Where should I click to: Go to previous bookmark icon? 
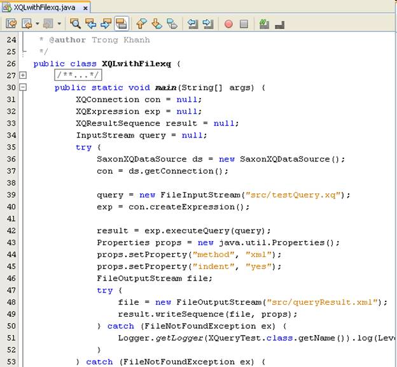coord(141,24)
